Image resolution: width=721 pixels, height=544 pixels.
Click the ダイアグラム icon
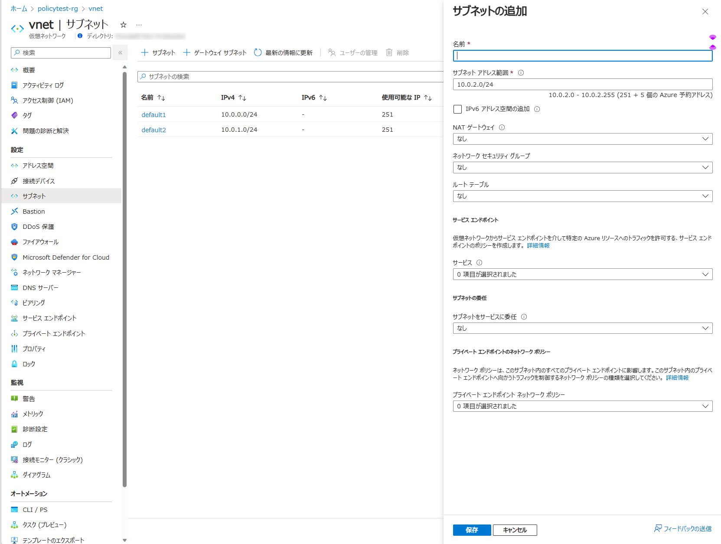point(14,475)
